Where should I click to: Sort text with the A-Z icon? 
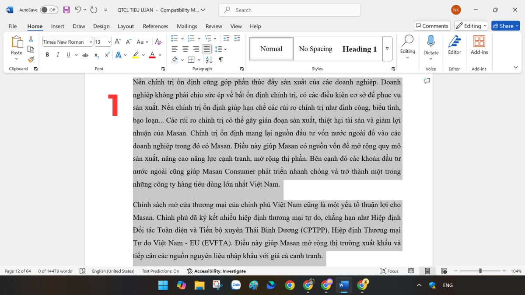coord(209,59)
